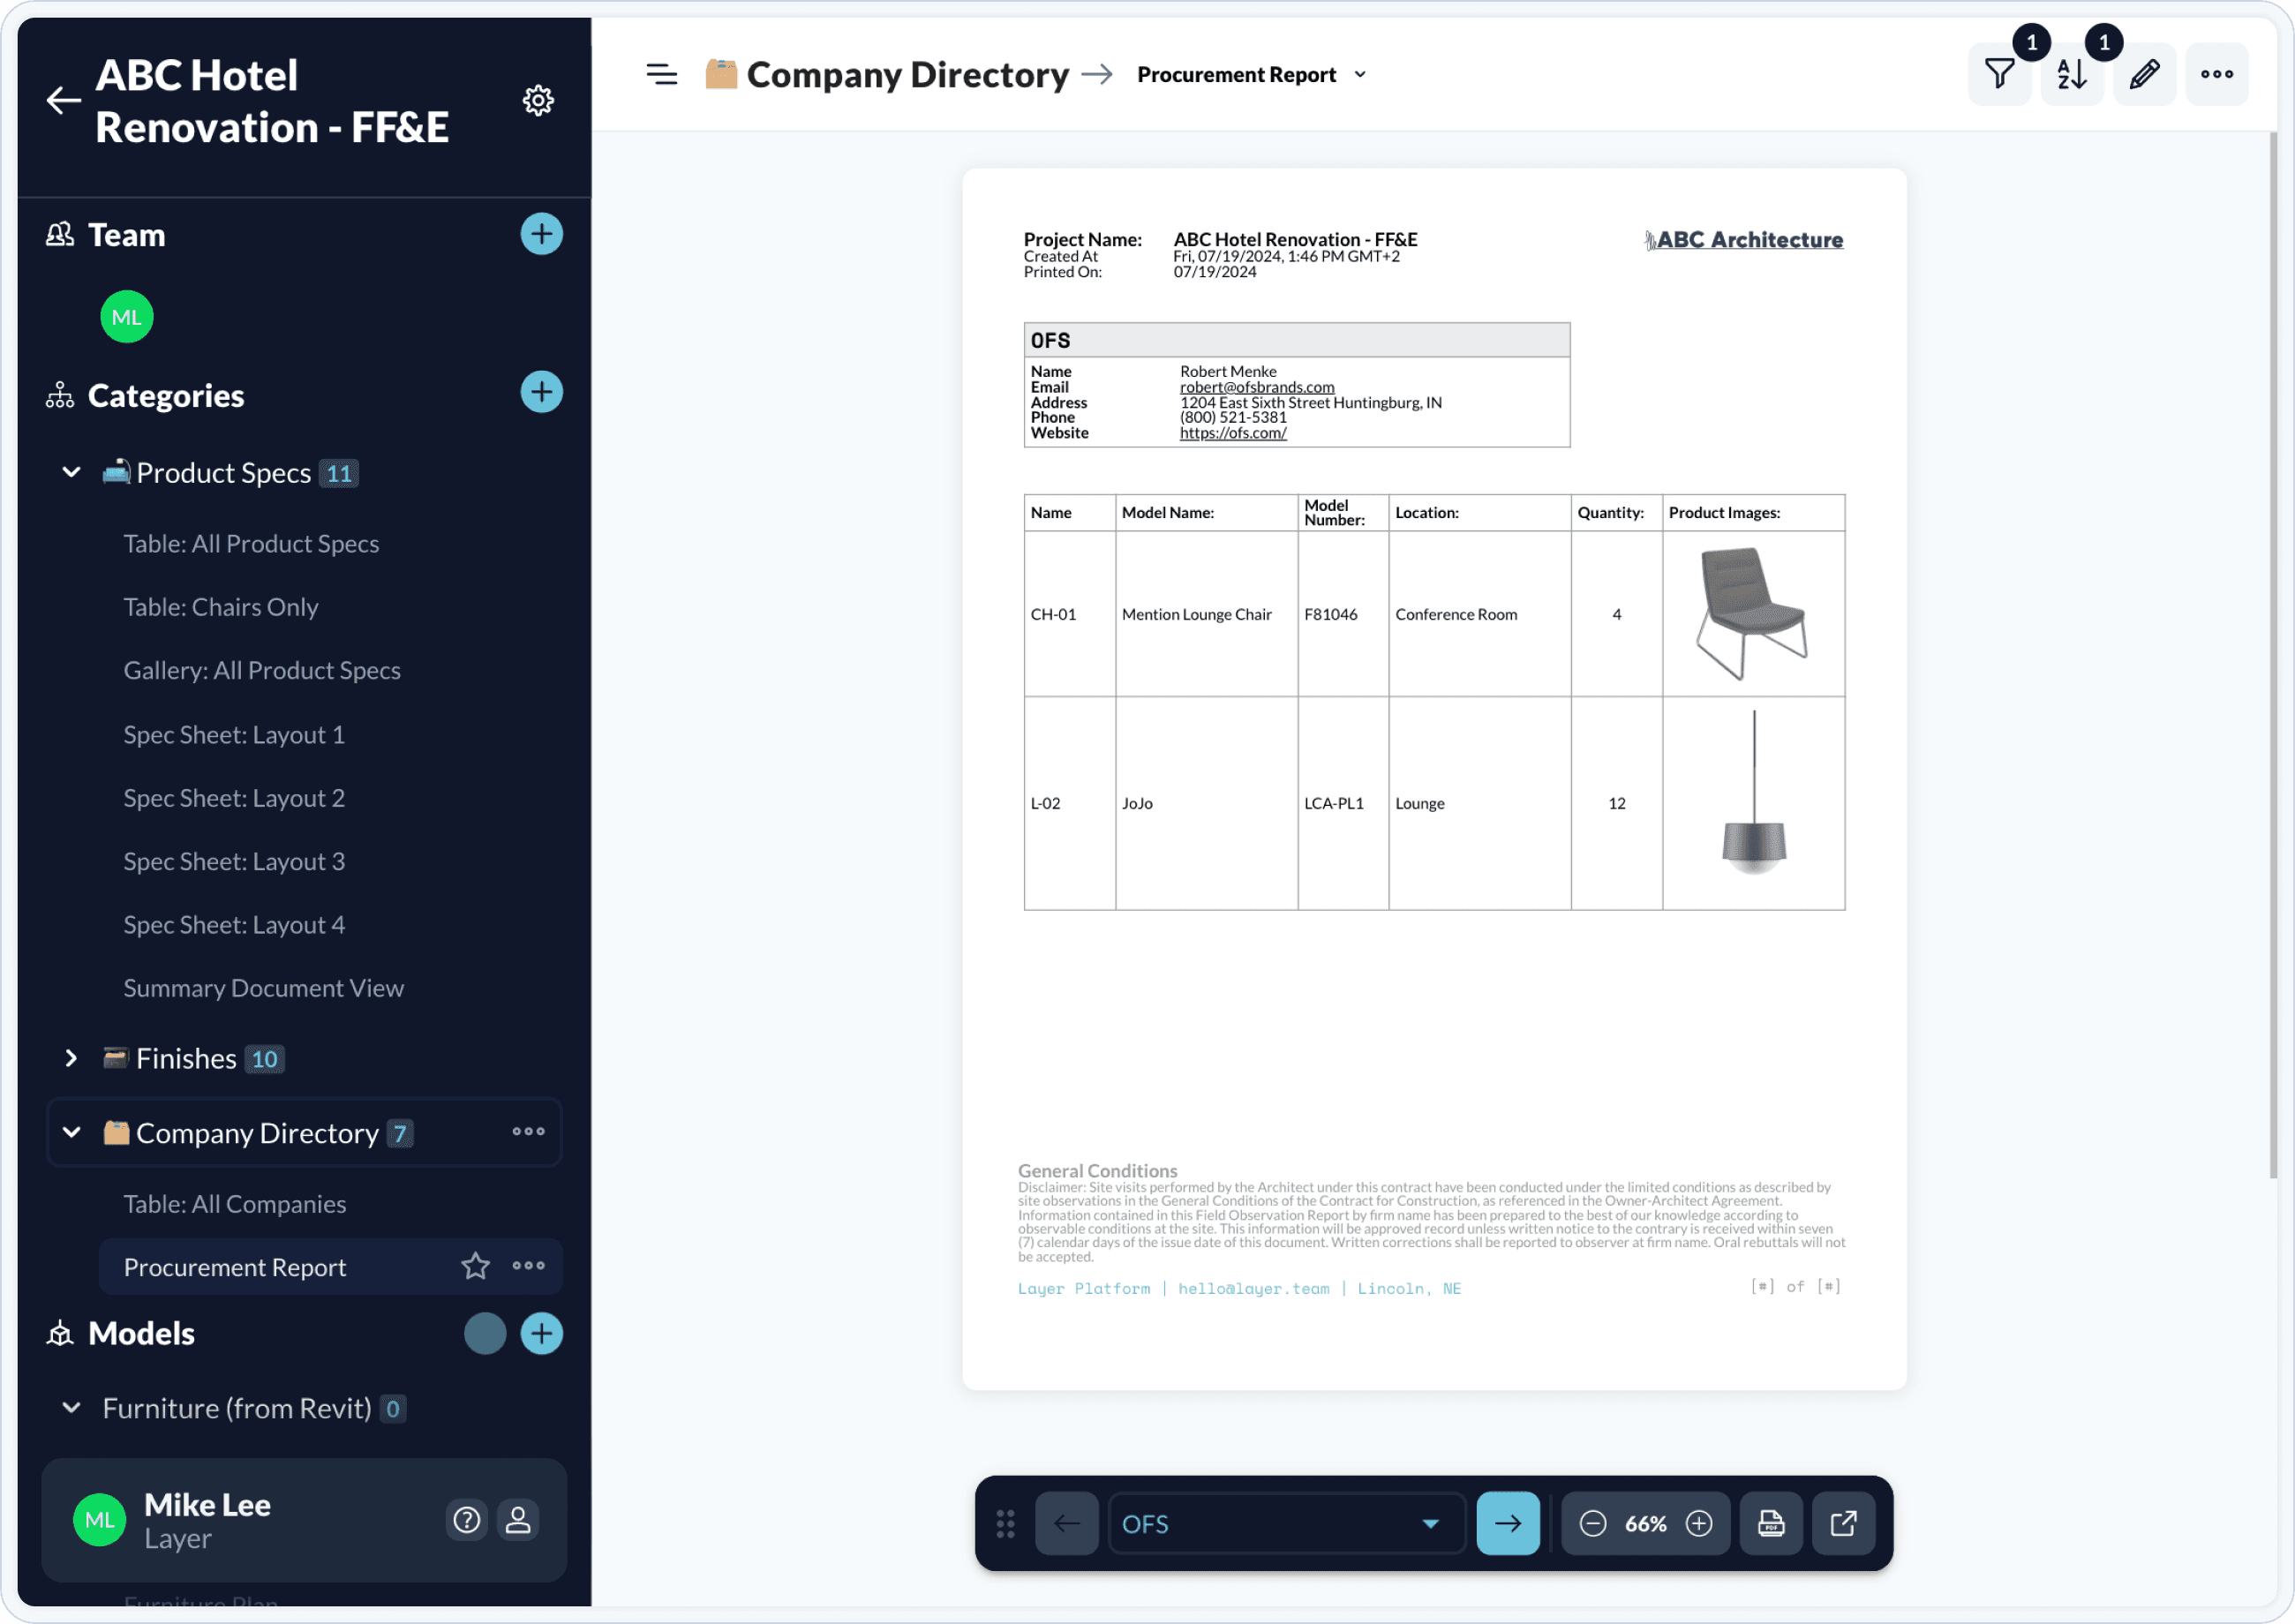
Task: Click the Mention Lounge Chair product image
Action: click(1752, 613)
